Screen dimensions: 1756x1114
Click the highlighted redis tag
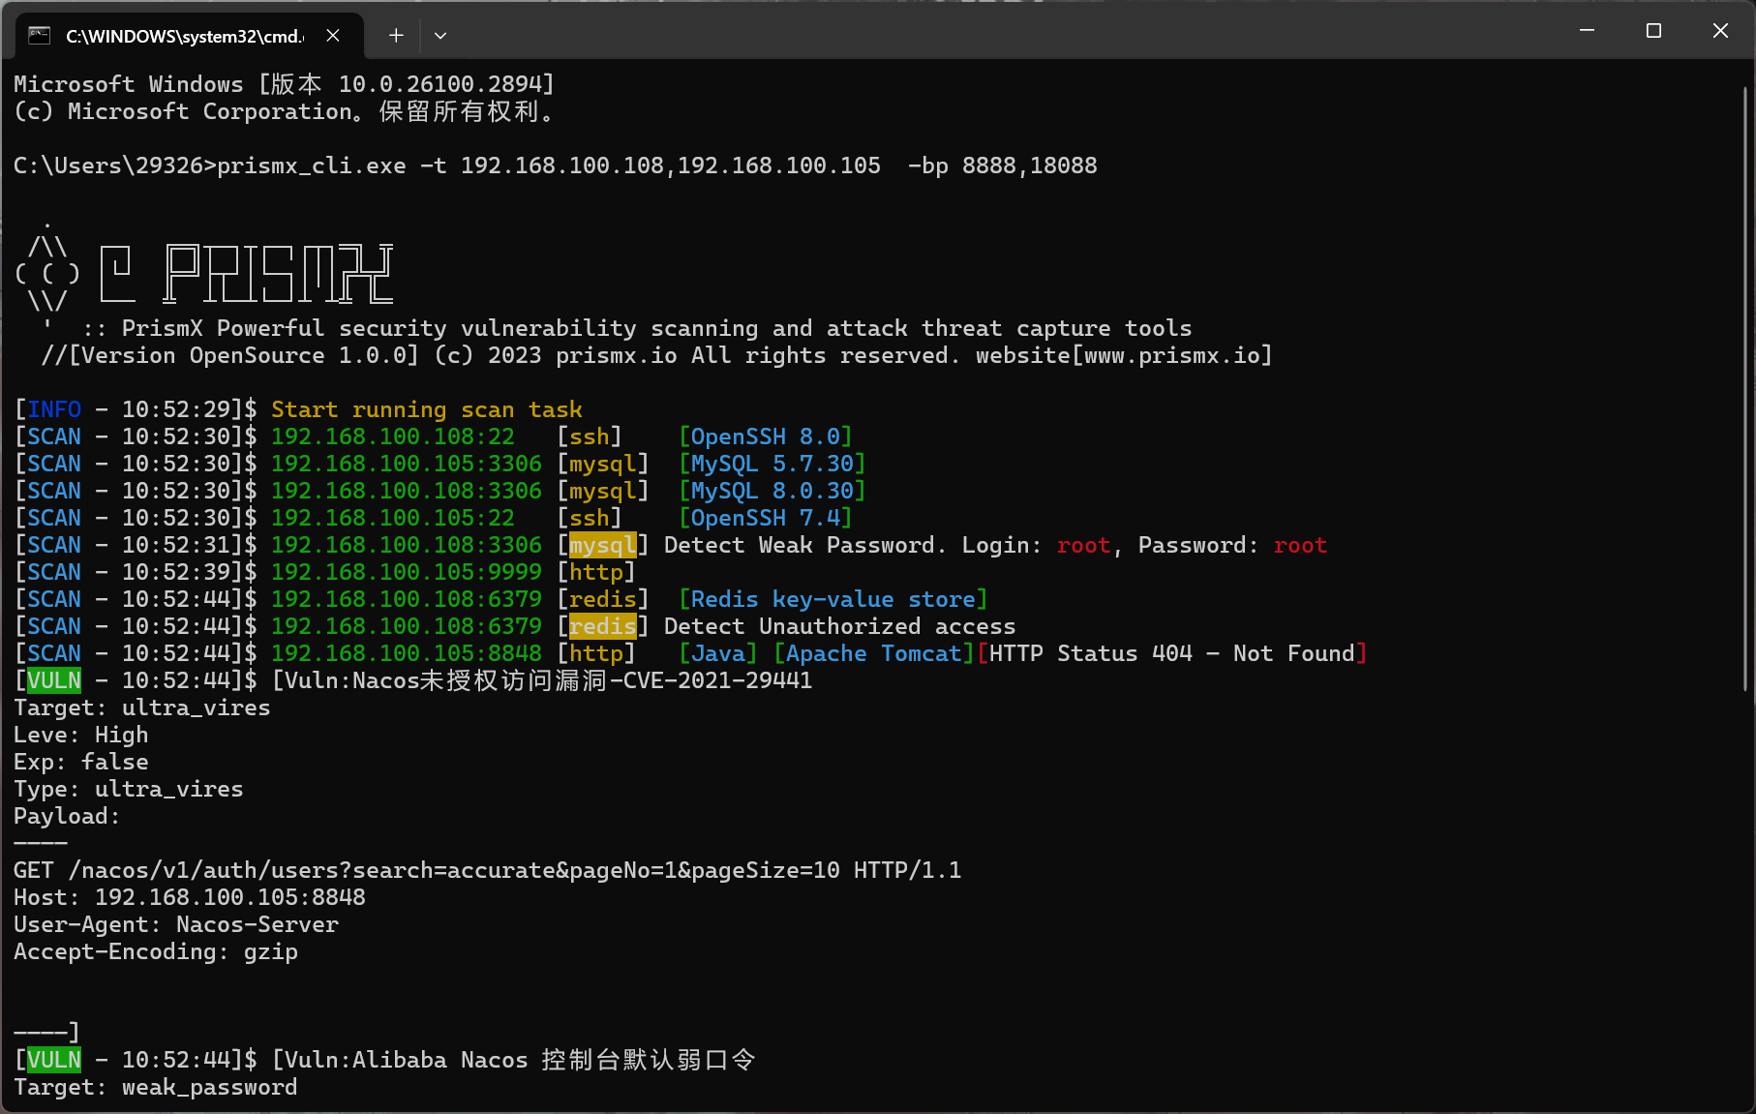[x=602, y=627]
